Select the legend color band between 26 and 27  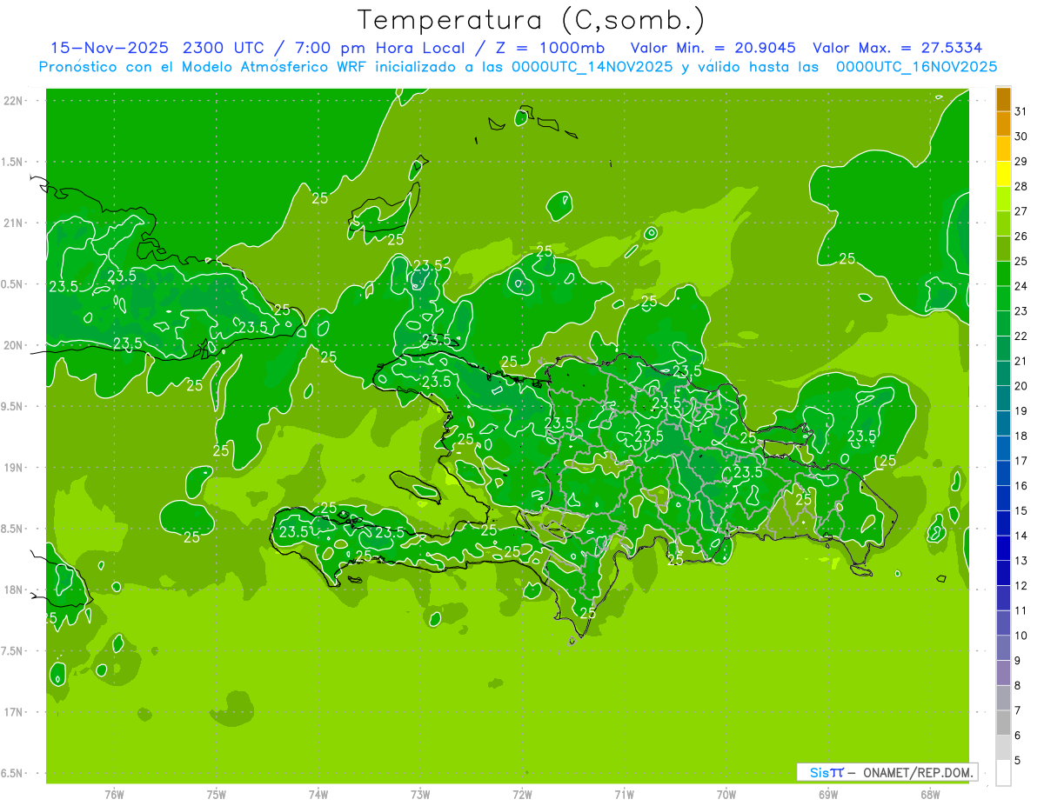pos(1003,223)
